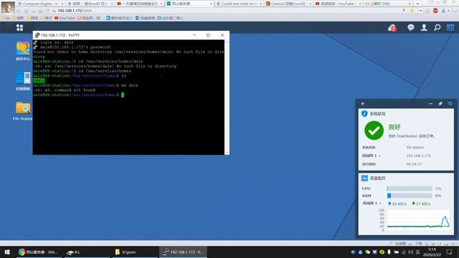Click the WeChat tray icon
The height and width of the screenshot is (258, 459).
coord(367,252)
